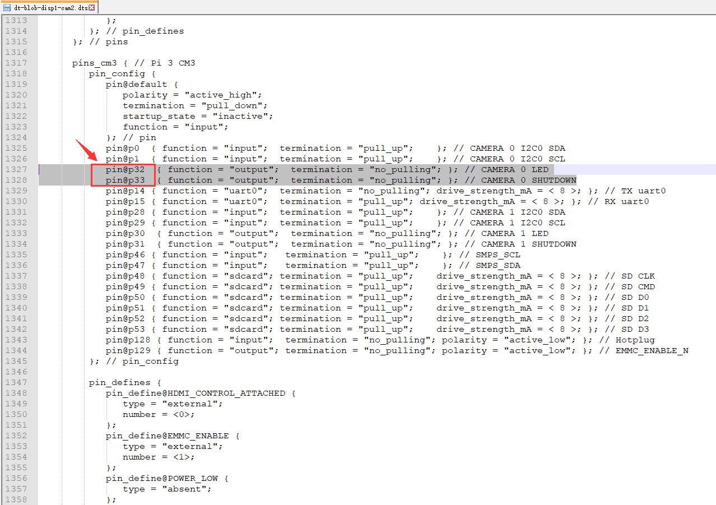Screen dimensions: 716x505
Task: Switch to the dt-blob-disp1-cam2.dts tab
Action: coord(50,7)
